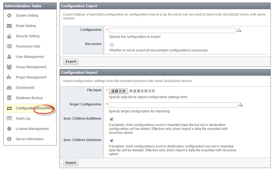Viewport: 273px width, 170px height.
Task: Go to License Management
Action: click(32, 129)
